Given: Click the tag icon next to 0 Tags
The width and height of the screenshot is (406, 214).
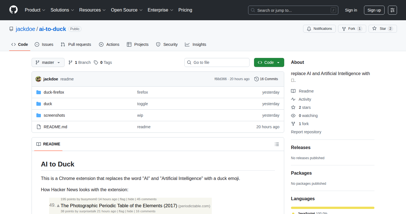Looking at the screenshot, I should tap(96, 62).
